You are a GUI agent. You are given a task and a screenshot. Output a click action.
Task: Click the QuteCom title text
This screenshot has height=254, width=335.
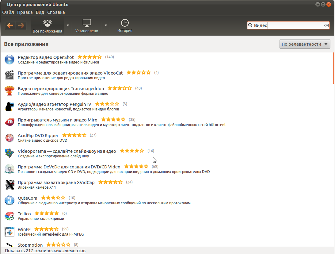28,198
